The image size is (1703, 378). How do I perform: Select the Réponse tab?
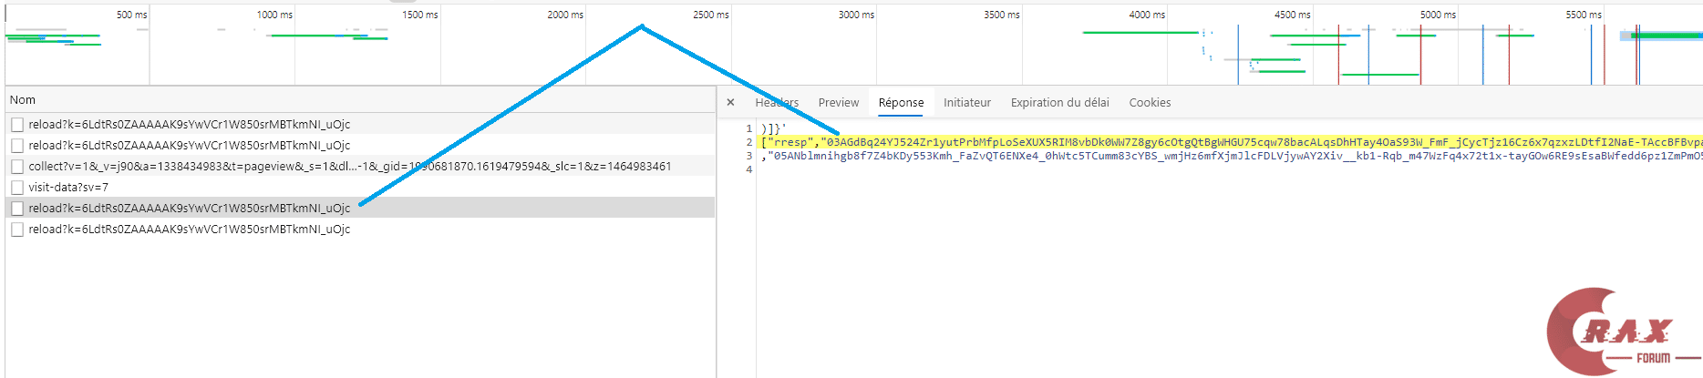901,103
